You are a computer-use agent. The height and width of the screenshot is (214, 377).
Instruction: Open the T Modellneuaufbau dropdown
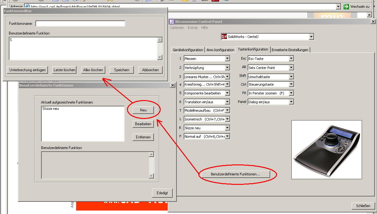click(228, 110)
